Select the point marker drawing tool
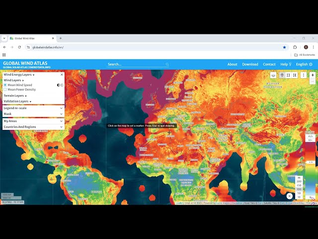The image size is (318, 239). click(x=282, y=75)
